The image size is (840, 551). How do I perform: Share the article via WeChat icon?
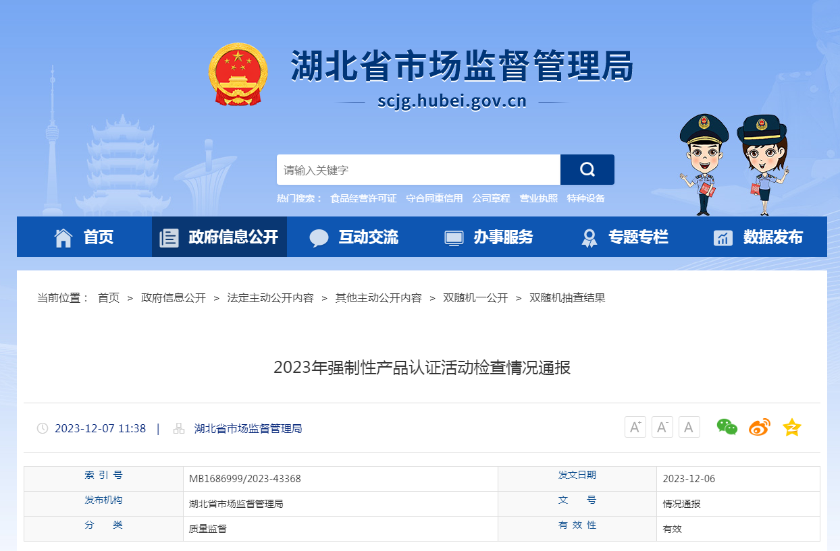pos(727,427)
